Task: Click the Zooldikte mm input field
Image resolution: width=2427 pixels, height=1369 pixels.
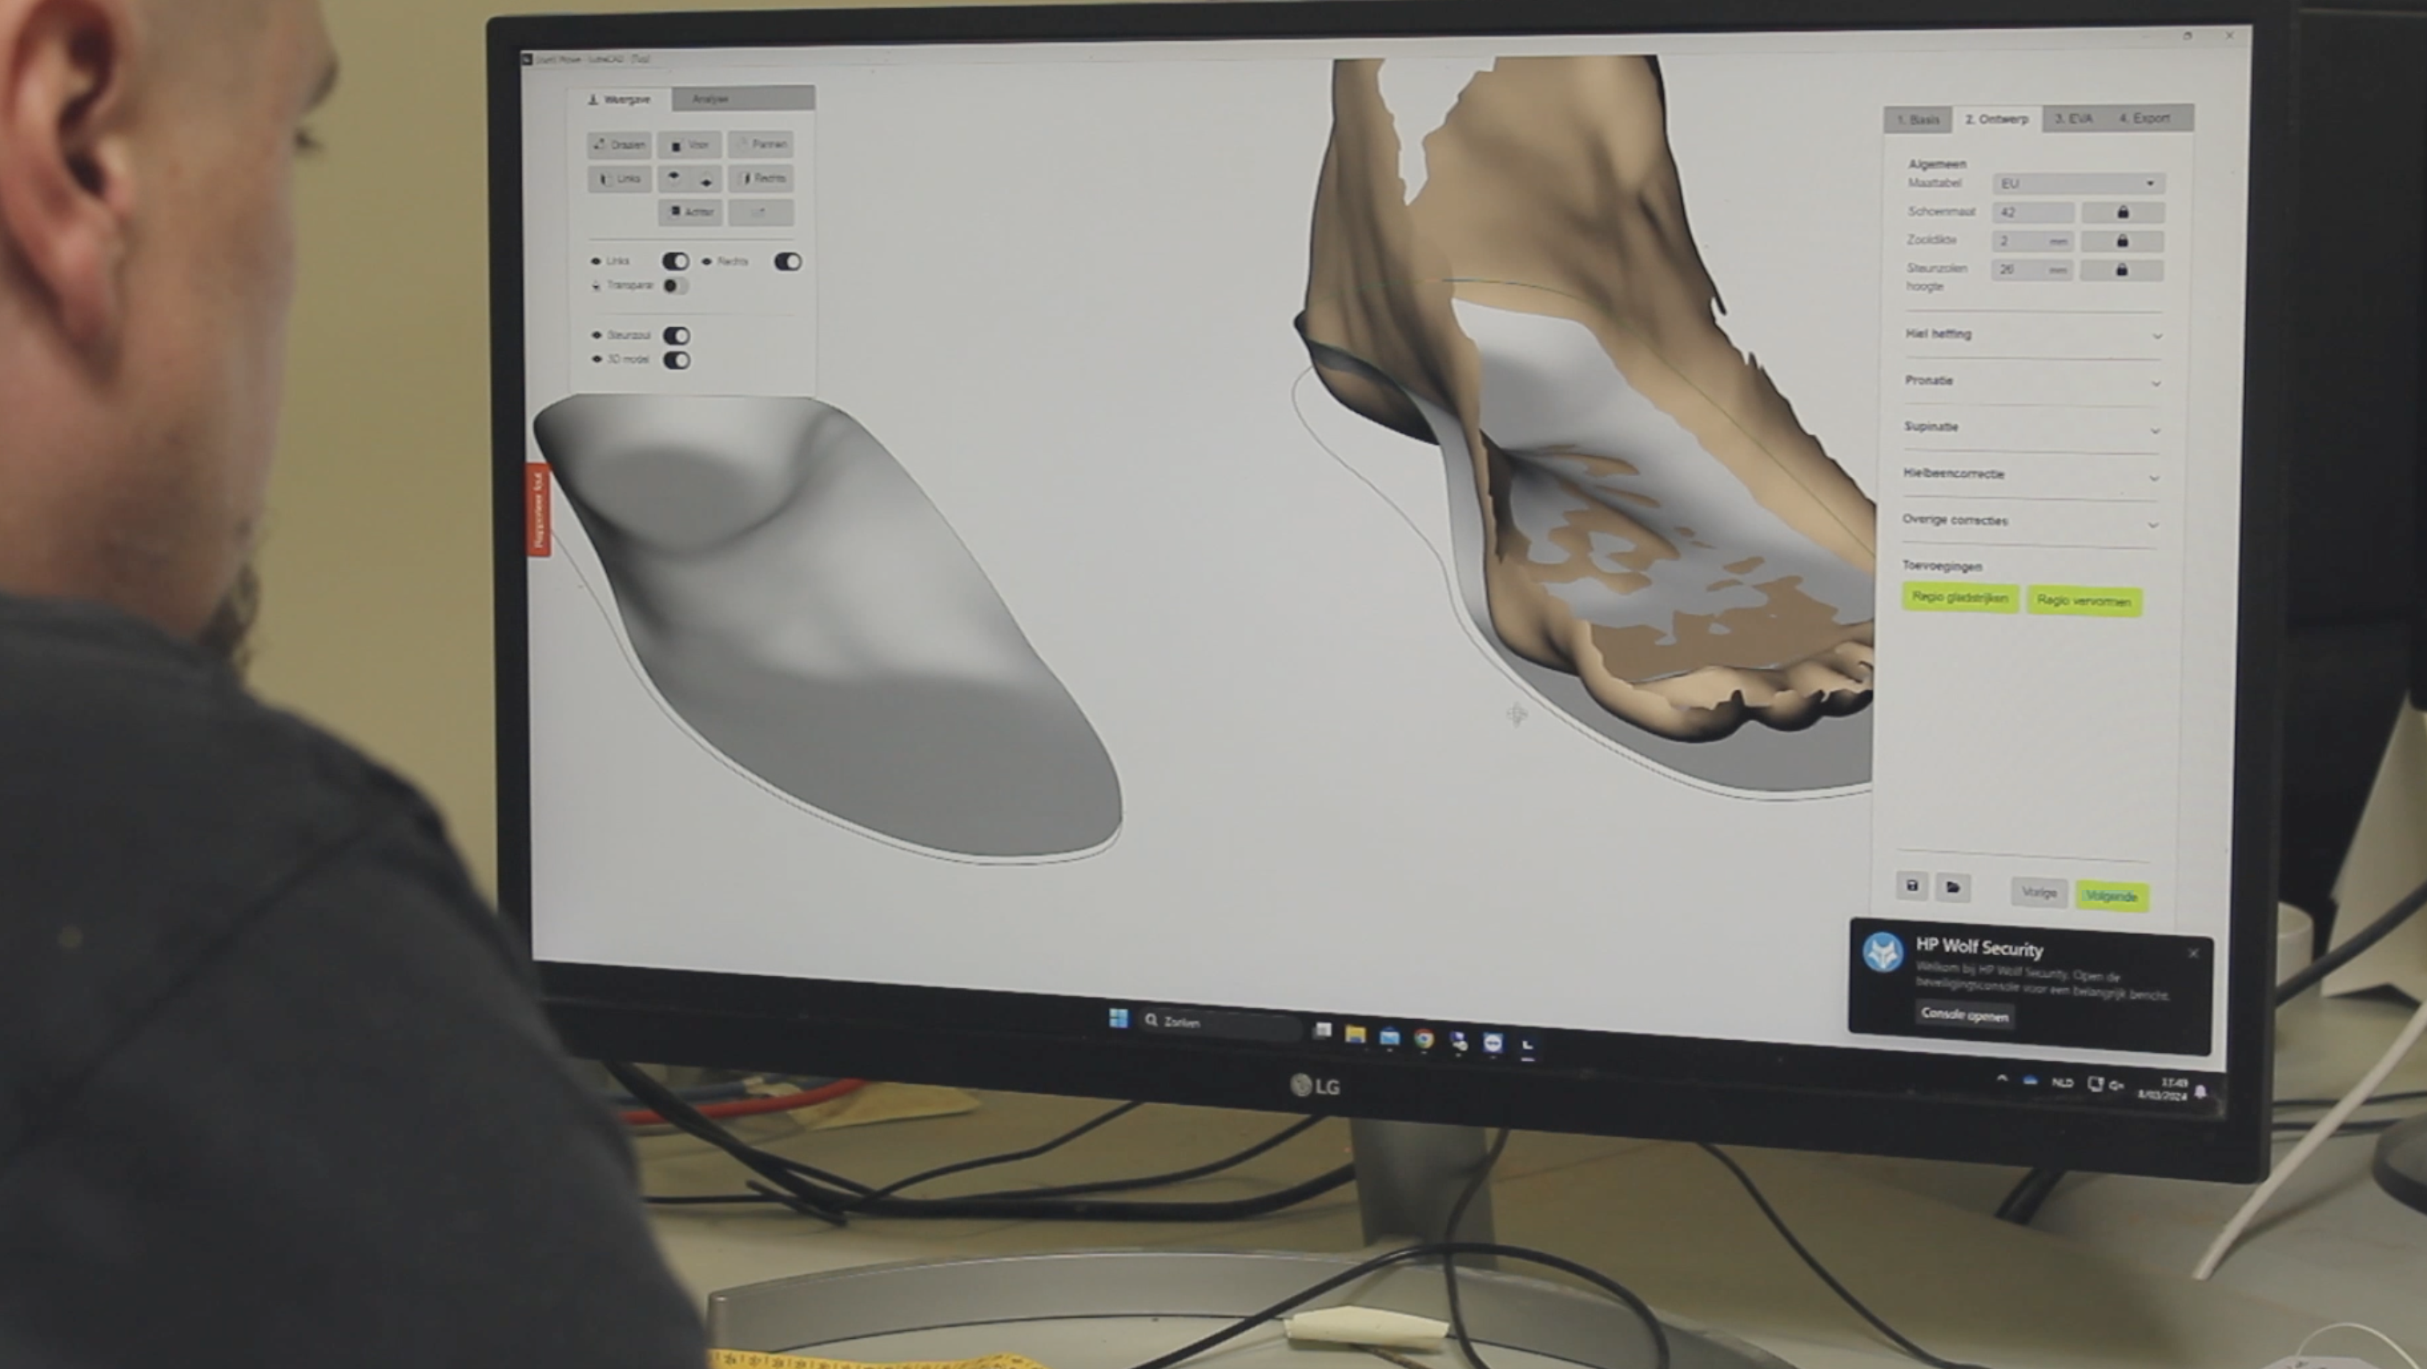Action: 2033,241
